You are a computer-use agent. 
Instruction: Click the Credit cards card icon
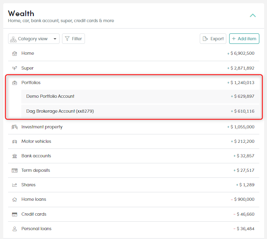coord(14,214)
